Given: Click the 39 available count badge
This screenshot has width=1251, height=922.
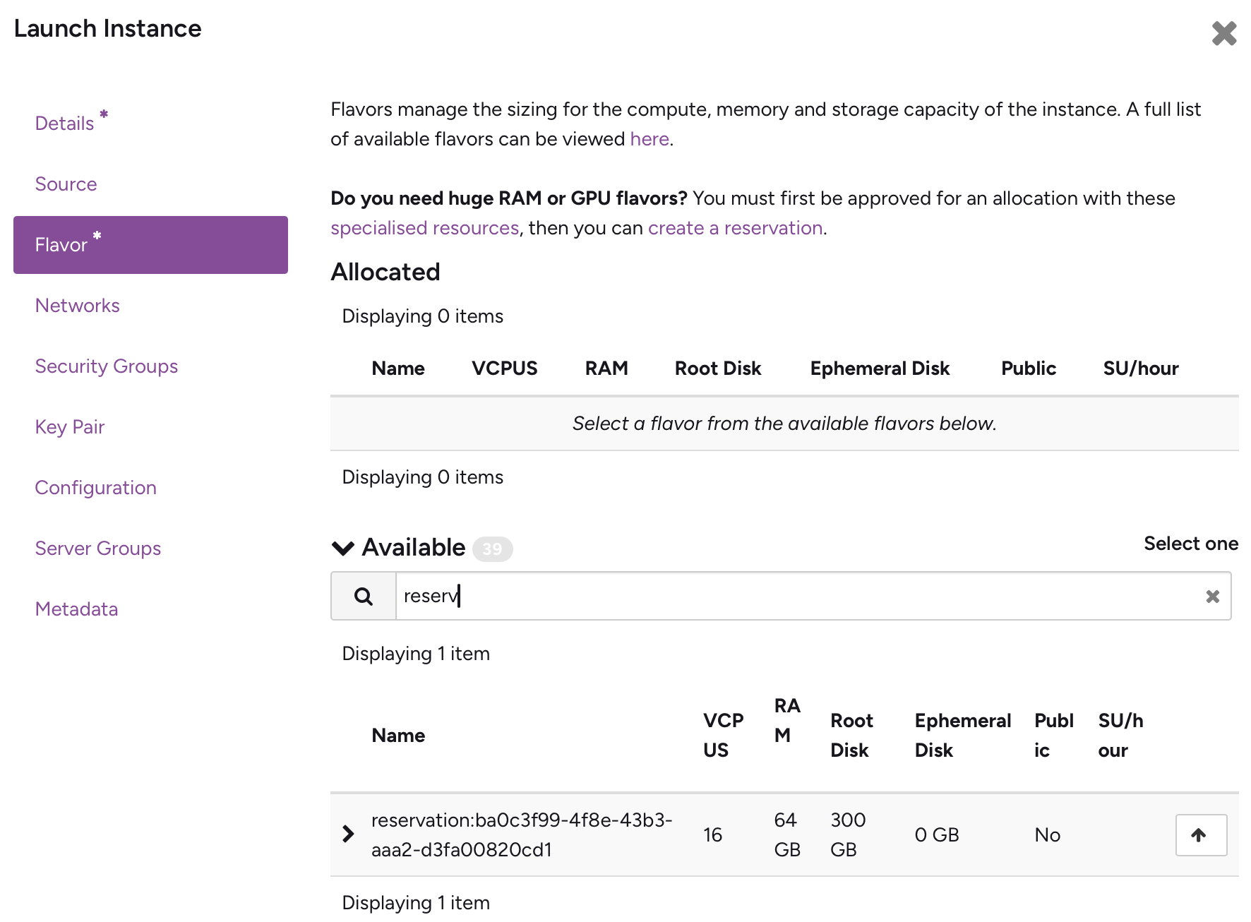Looking at the screenshot, I should [492, 549].
